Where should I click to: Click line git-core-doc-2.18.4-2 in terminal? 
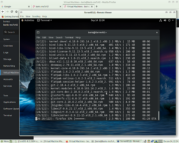point(93,92)
